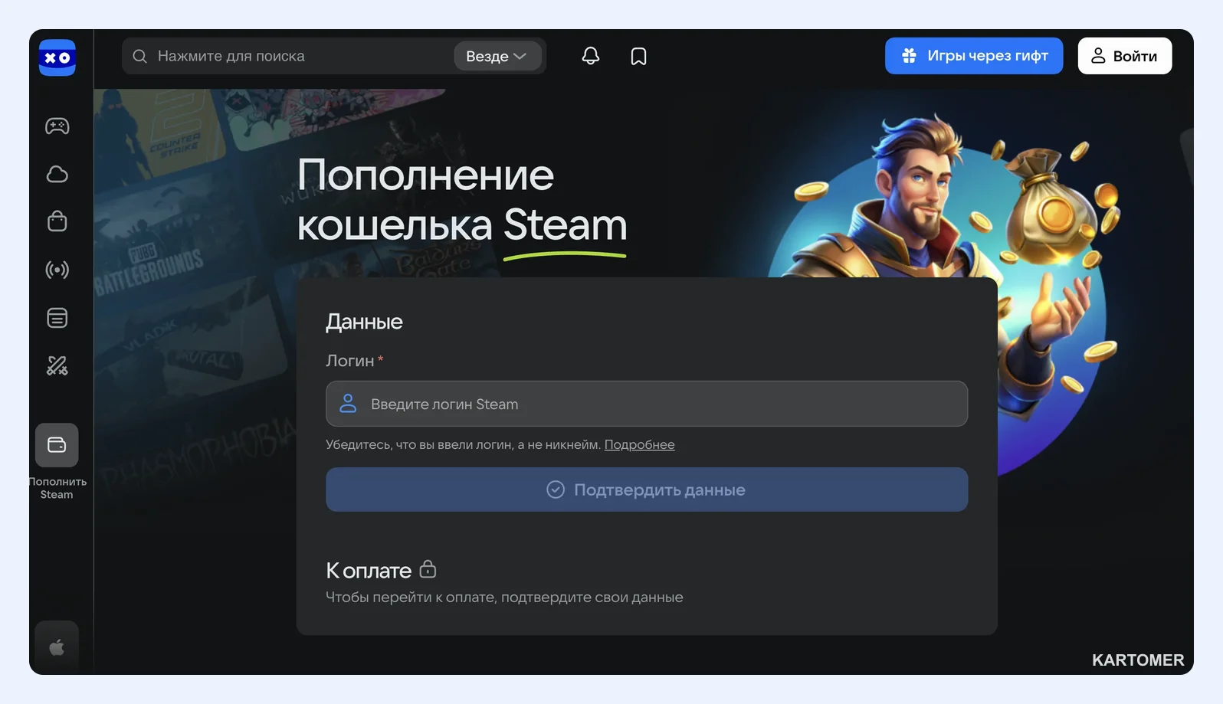The height and width of the screenshot is (704, 1223).
Task: Click the Подтвердить данные button
Action: (x=647, y=490)
